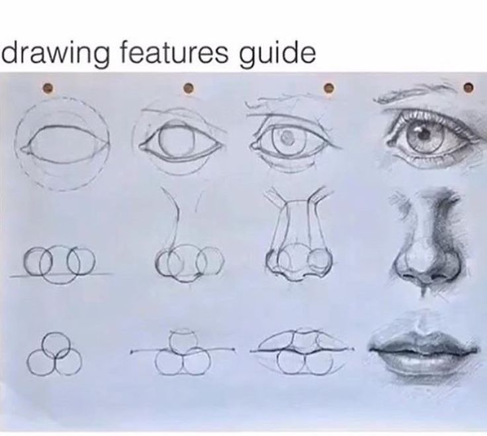The height and width of the screenshot is (436, 487).
Task: Click the first brown pin dot at top left
Action: pos(48,88)
